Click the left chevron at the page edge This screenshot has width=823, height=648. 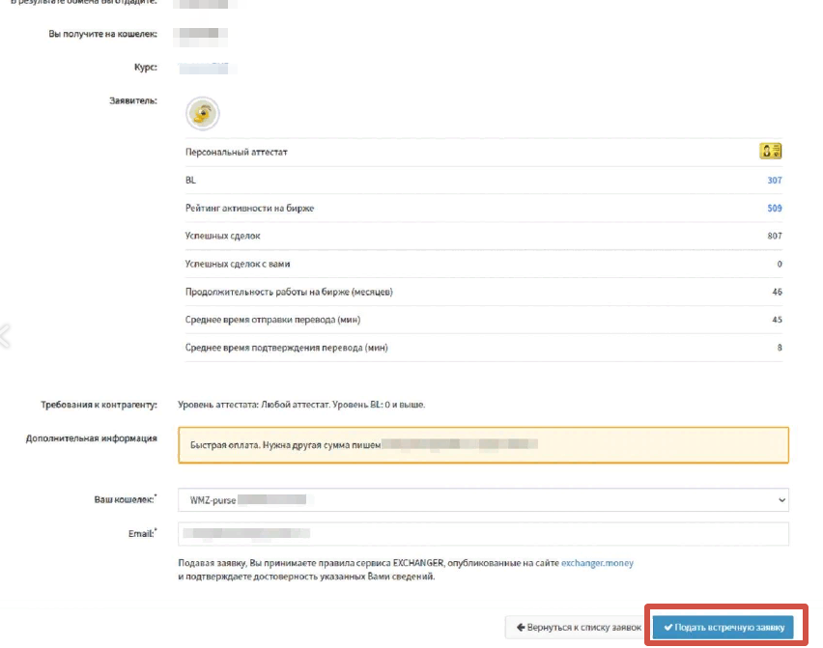[x=5, y=335]
